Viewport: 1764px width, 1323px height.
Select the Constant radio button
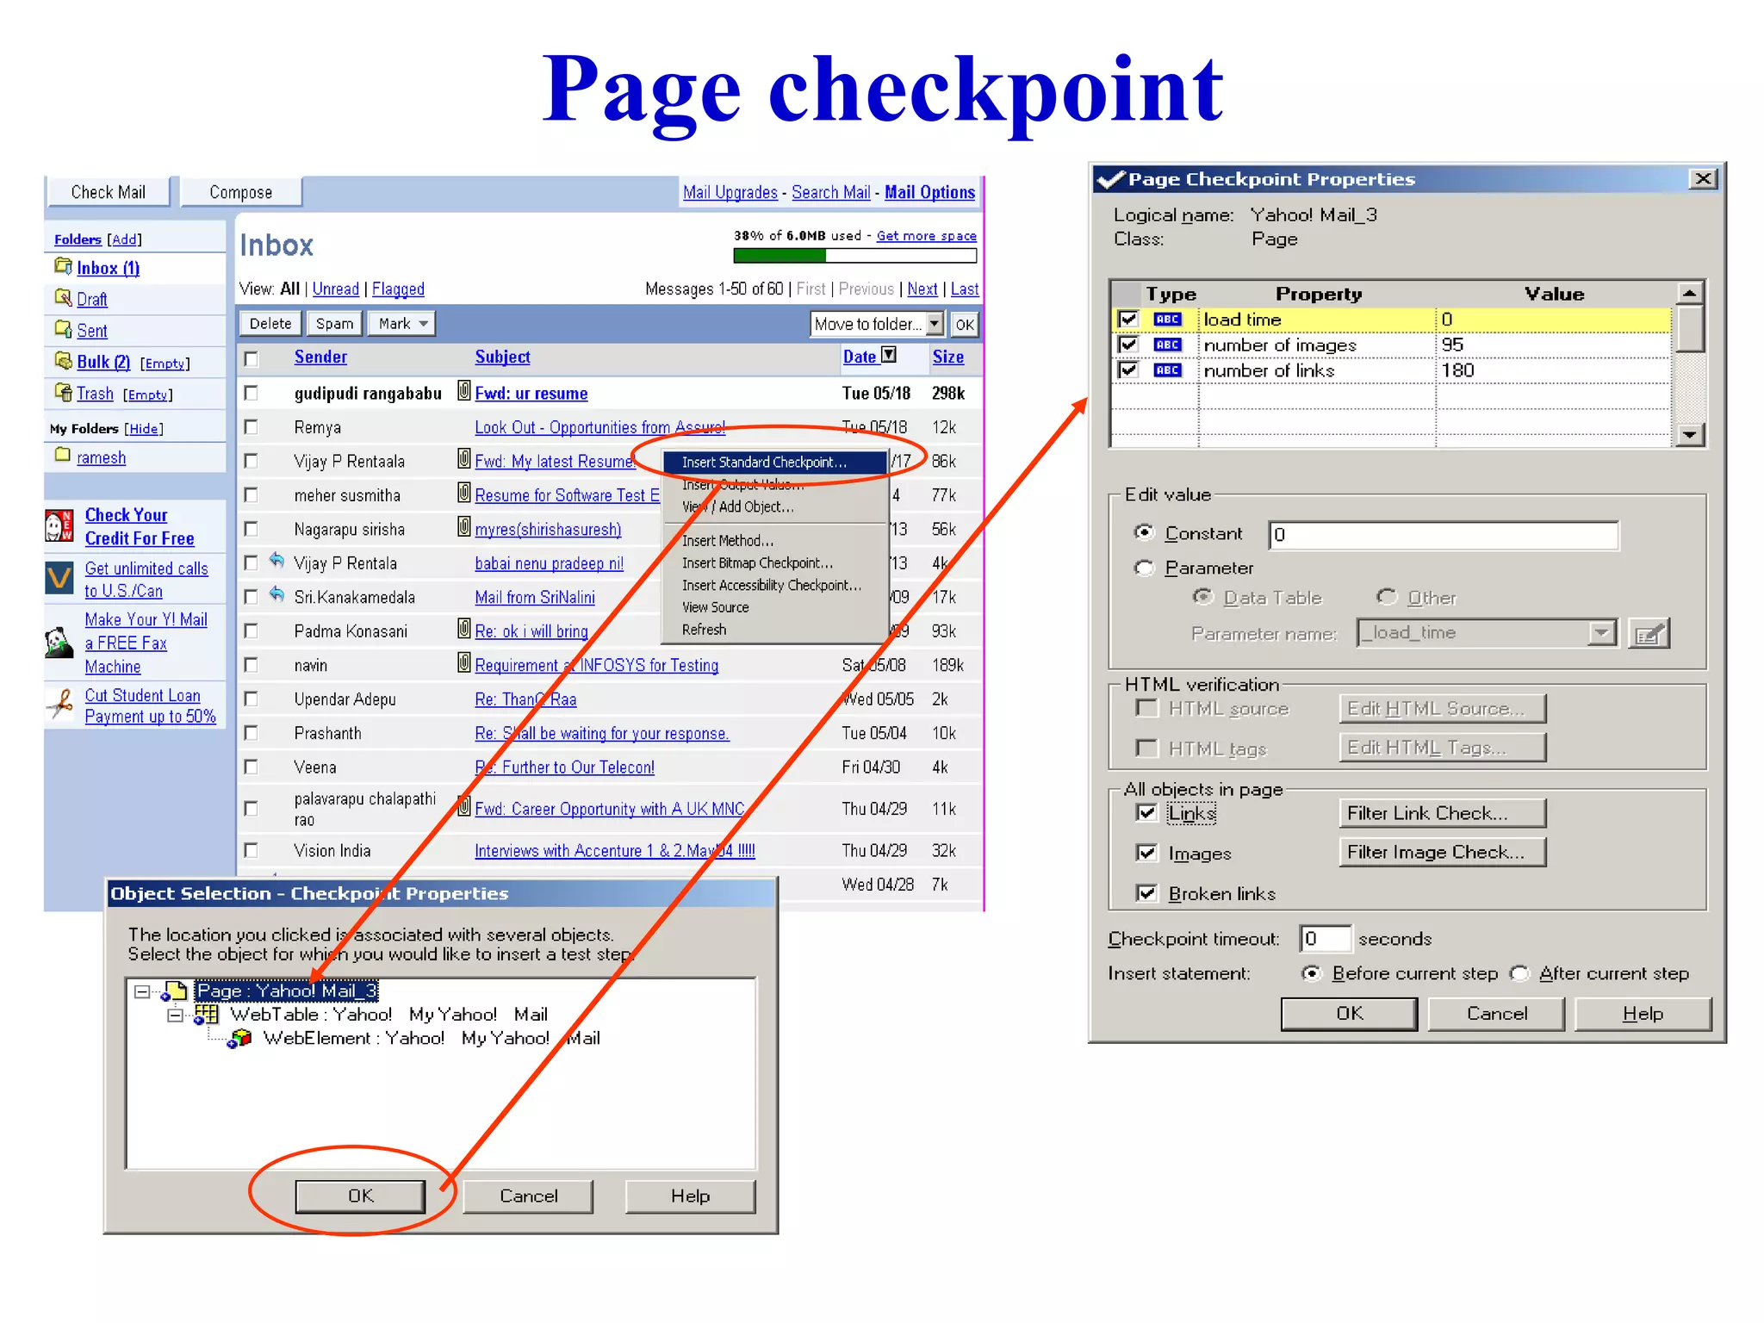pyautogui.click(x=1144, y=533)
